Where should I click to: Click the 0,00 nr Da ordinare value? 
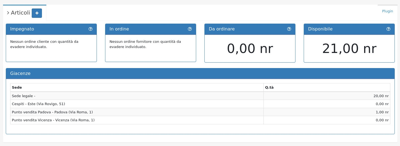[250, 49]
